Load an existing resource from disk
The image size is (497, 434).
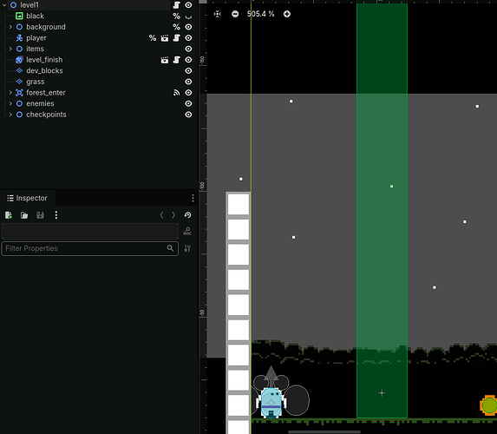(24, 215)
